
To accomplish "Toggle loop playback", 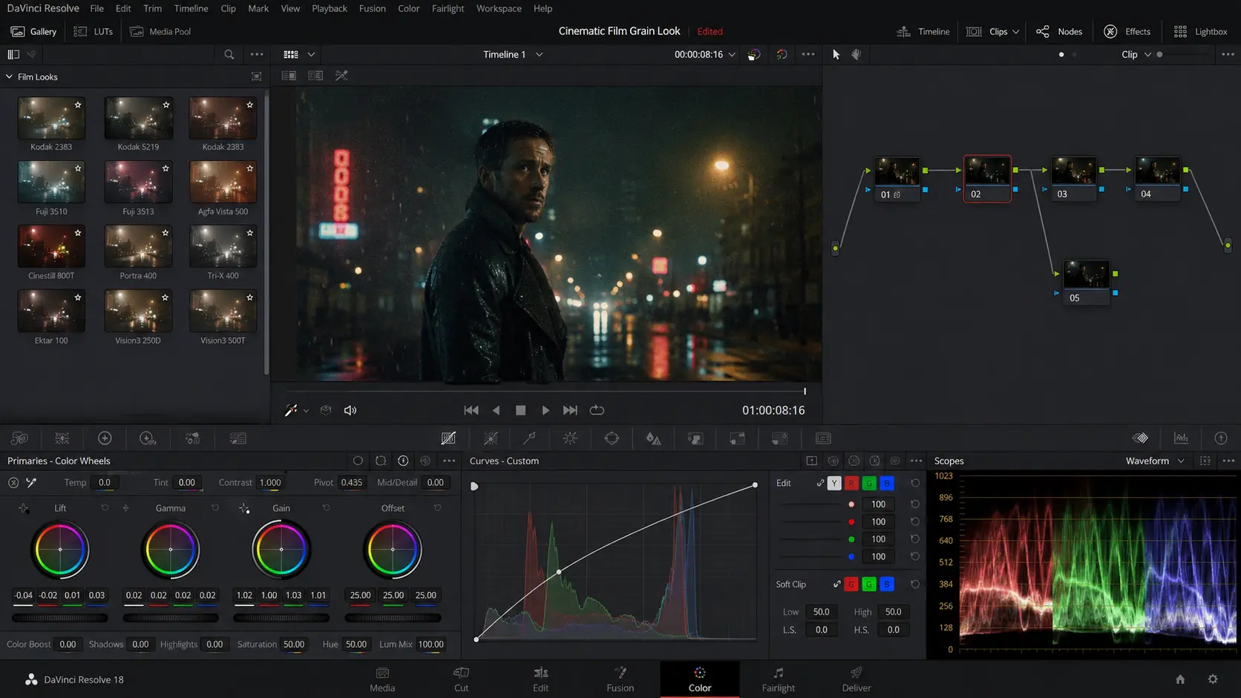I will click(x=597, y=410).
